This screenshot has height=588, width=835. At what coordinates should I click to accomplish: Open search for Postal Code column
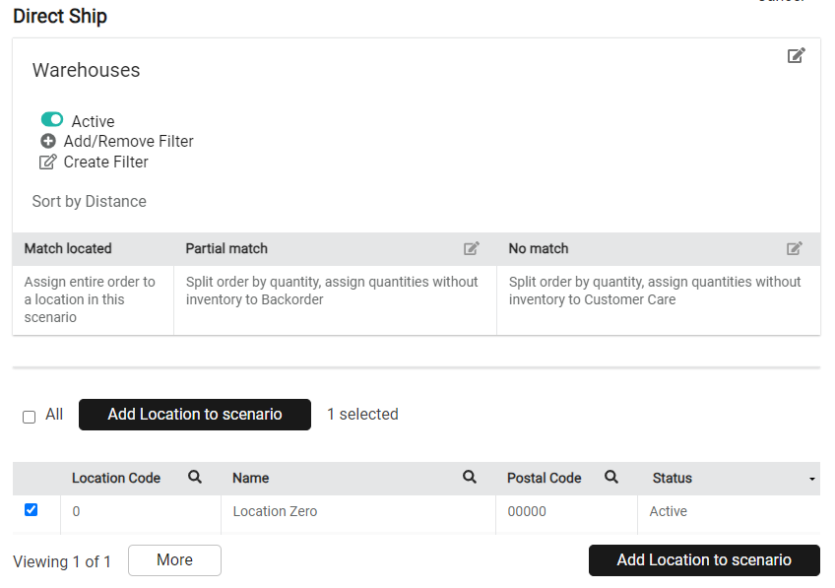[x=610, y=477]
